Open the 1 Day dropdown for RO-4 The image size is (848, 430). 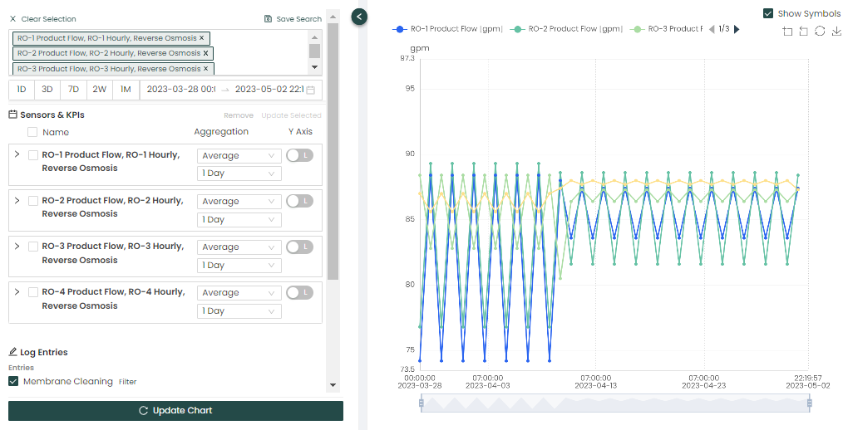[239, 310]
